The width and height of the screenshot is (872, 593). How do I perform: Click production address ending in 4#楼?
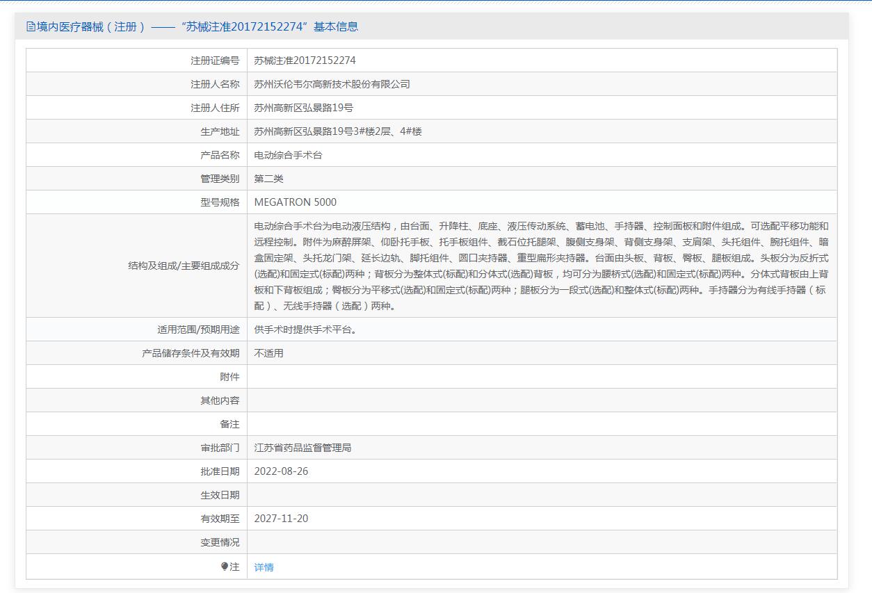(x=337, y=131)
